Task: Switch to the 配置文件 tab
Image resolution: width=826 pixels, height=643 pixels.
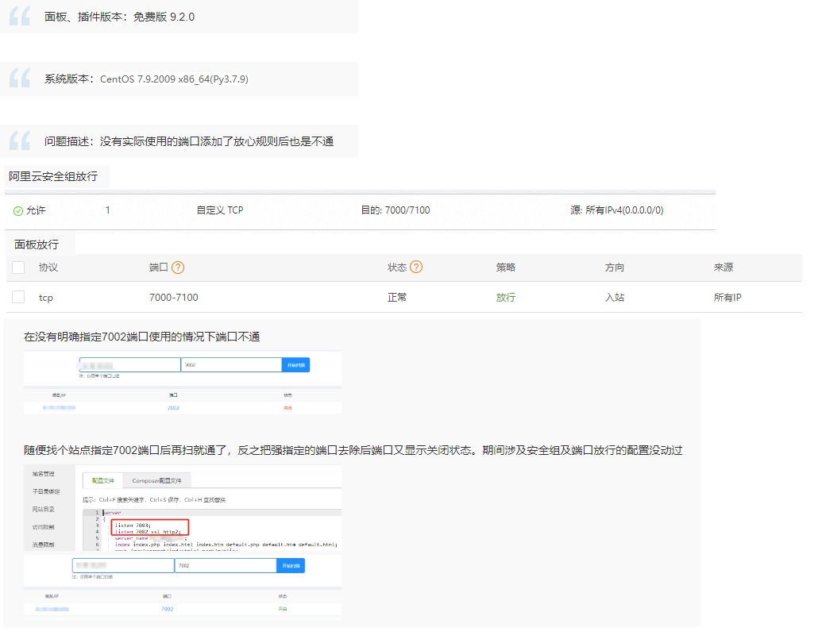Action: click(x=102, y=480)
